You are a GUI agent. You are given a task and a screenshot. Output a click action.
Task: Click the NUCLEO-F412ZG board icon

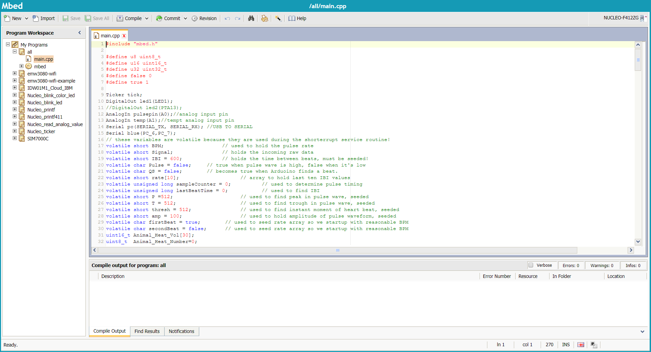(x=643, y=18)
